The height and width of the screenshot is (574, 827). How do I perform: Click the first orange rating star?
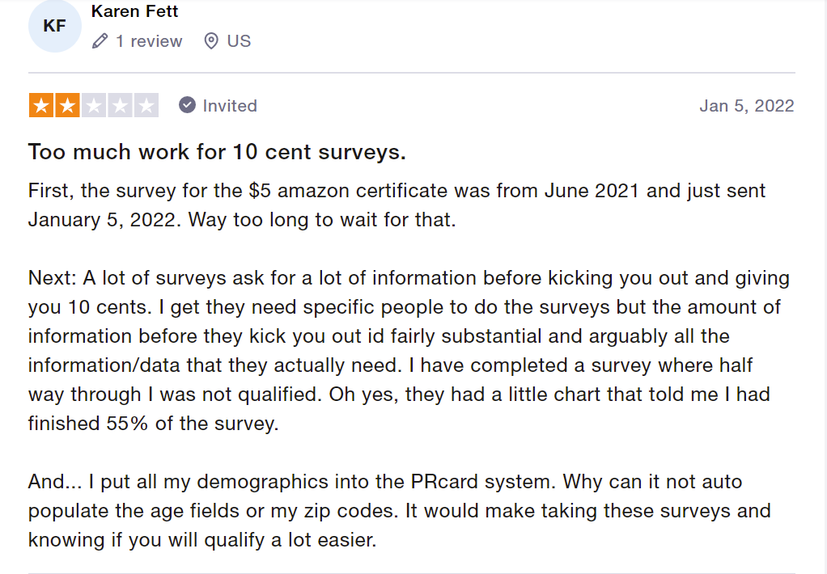41,106
